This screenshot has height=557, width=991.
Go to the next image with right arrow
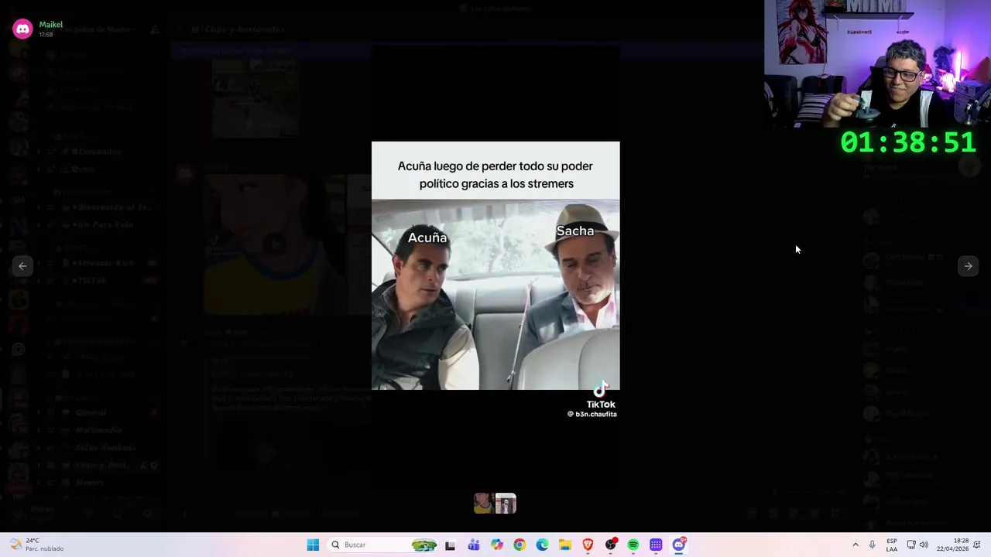[x=968, y=266]
